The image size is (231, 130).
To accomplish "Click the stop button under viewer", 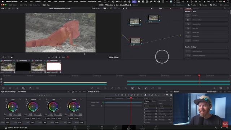I will coord(56,57).
